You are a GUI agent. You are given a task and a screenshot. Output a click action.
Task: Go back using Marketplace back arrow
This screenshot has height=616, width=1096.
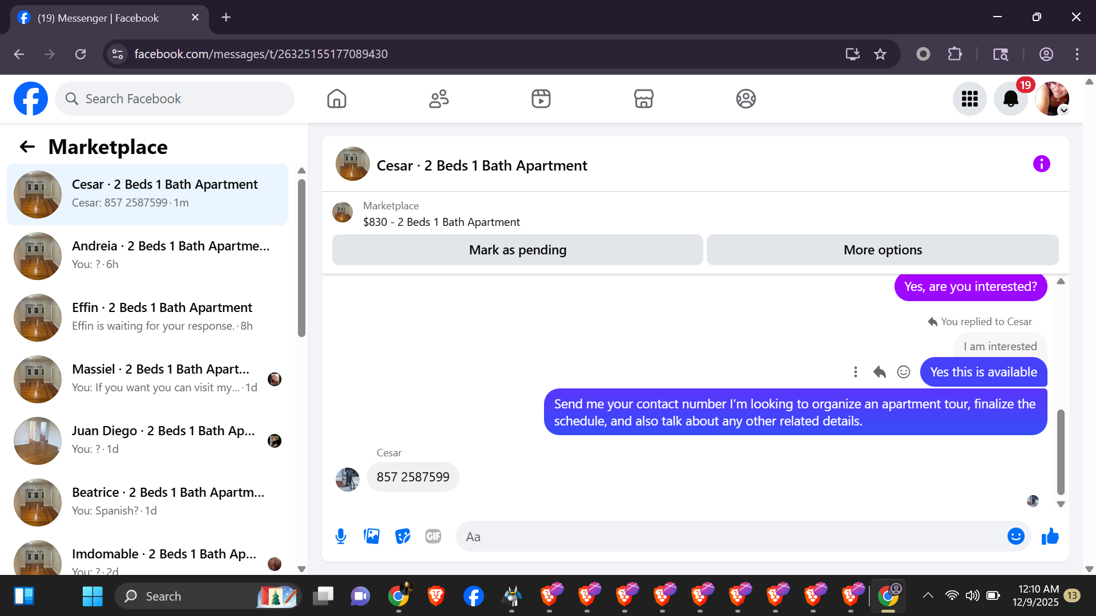[27, 147]
